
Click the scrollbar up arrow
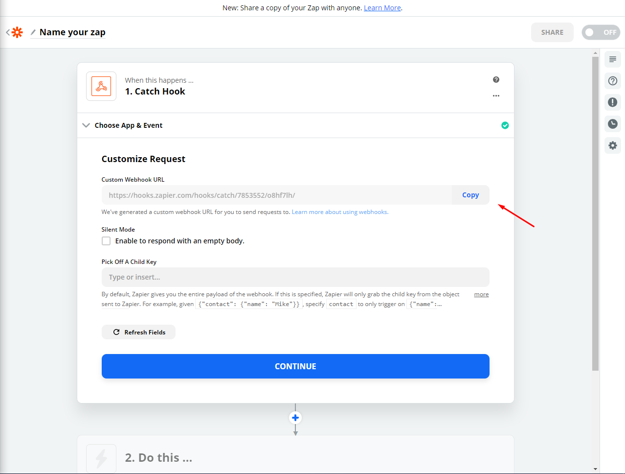click(x=595, y=53)
